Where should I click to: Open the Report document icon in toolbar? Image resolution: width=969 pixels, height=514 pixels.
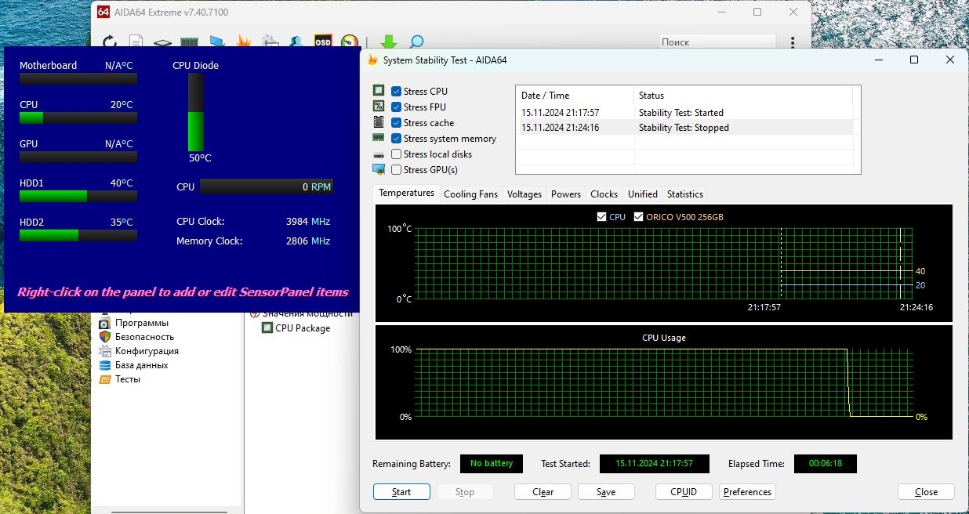pos(136,42)
